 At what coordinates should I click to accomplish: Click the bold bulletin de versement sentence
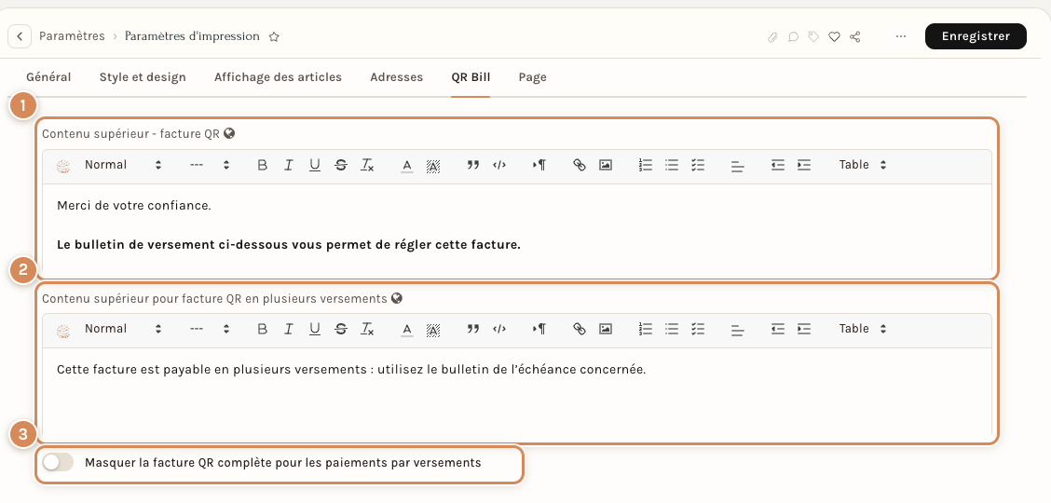coord(289,244)
